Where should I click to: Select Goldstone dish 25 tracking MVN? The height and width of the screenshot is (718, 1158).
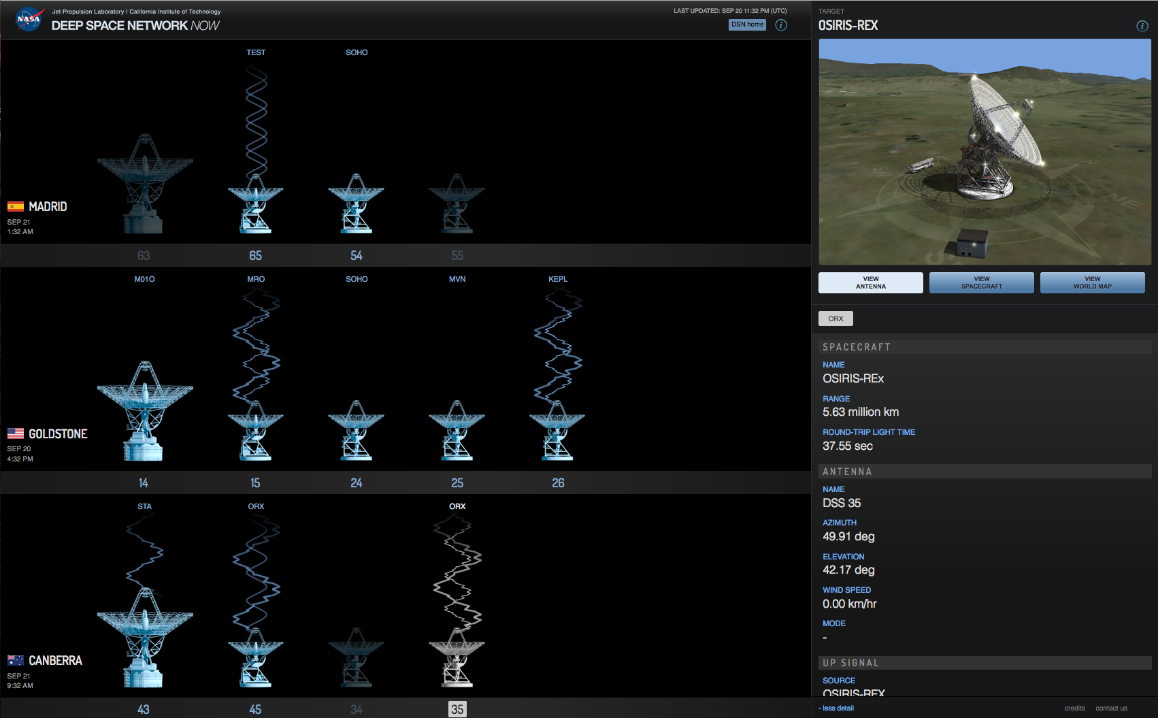(457, 431)
